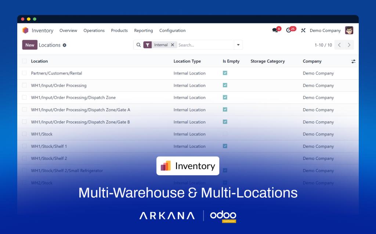Expand the search options dropdown arrow

coord(238,45)
